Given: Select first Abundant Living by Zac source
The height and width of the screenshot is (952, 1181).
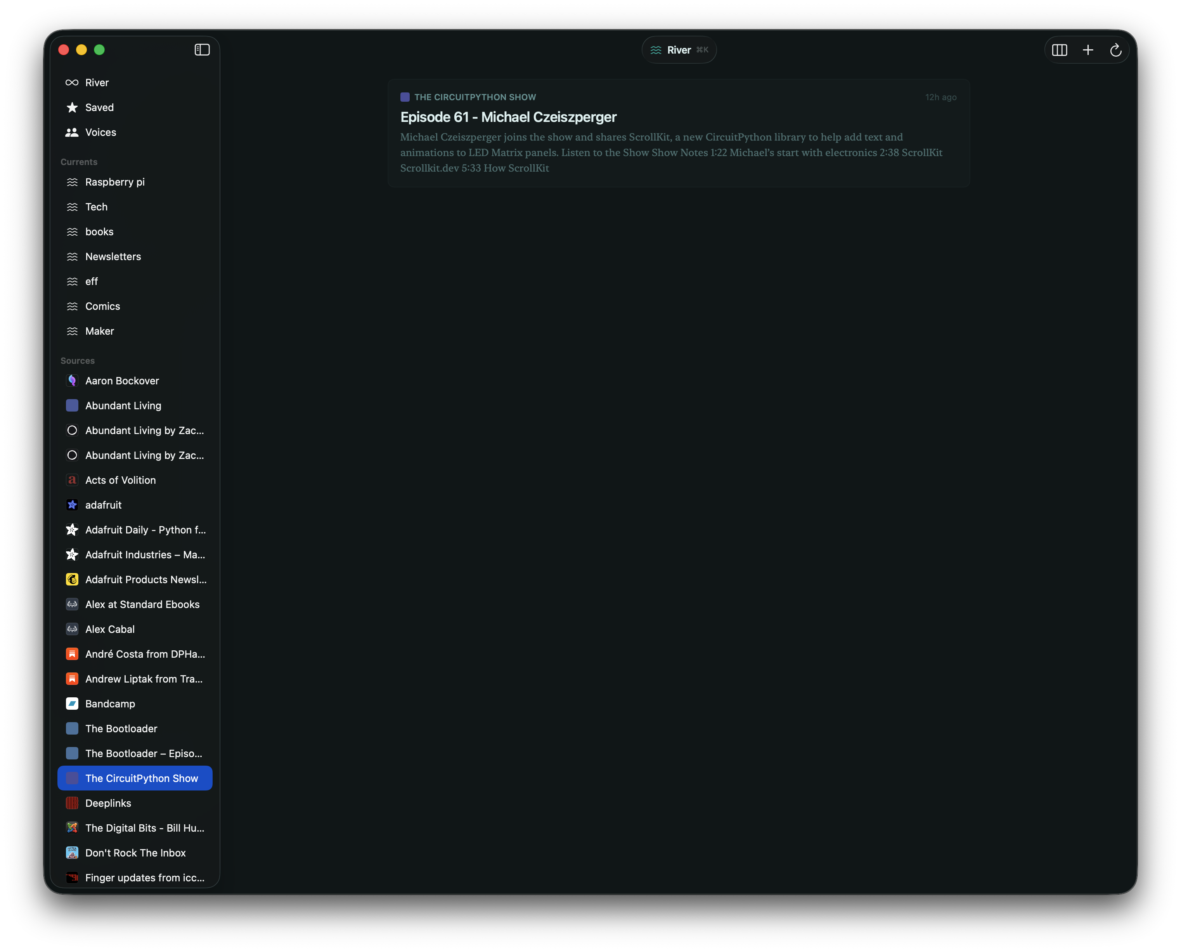Looking at the screenshot, I should [135, 431].
